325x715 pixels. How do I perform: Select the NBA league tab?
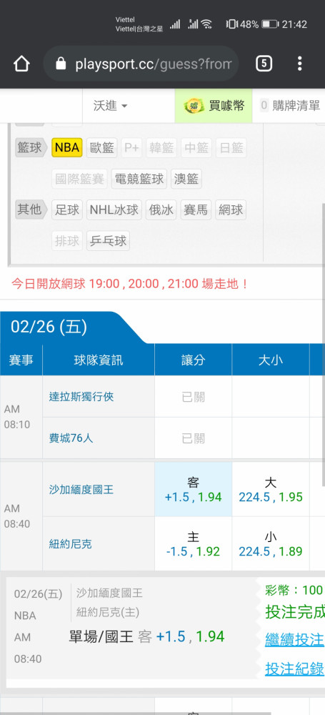[x=67, y=148]
